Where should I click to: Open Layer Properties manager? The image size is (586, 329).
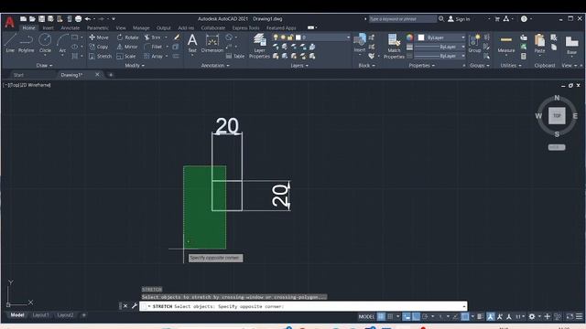[x=259, y=46]
